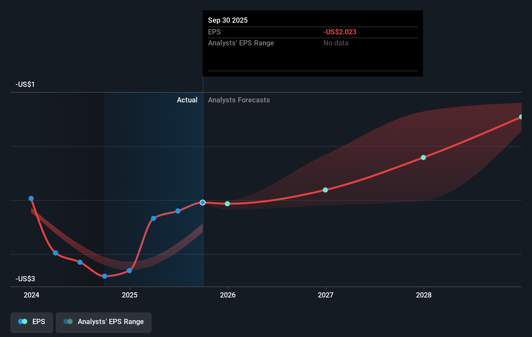Image resolution: width=532 pixels, height=337 pixels.
Task: Click the 2027 x-axis label
Action: click(326, 295)
